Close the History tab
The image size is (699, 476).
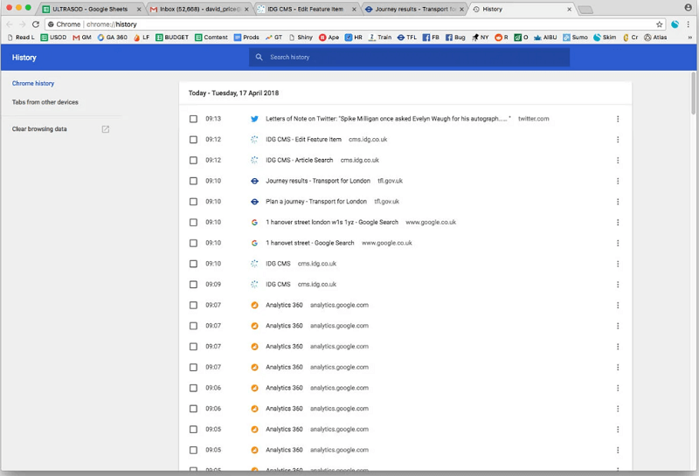[x=570, y=9]
